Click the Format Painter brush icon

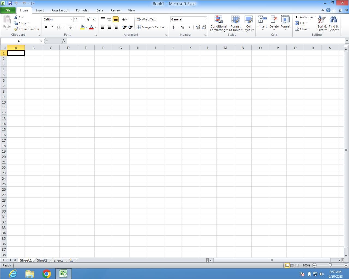point(16,29)
